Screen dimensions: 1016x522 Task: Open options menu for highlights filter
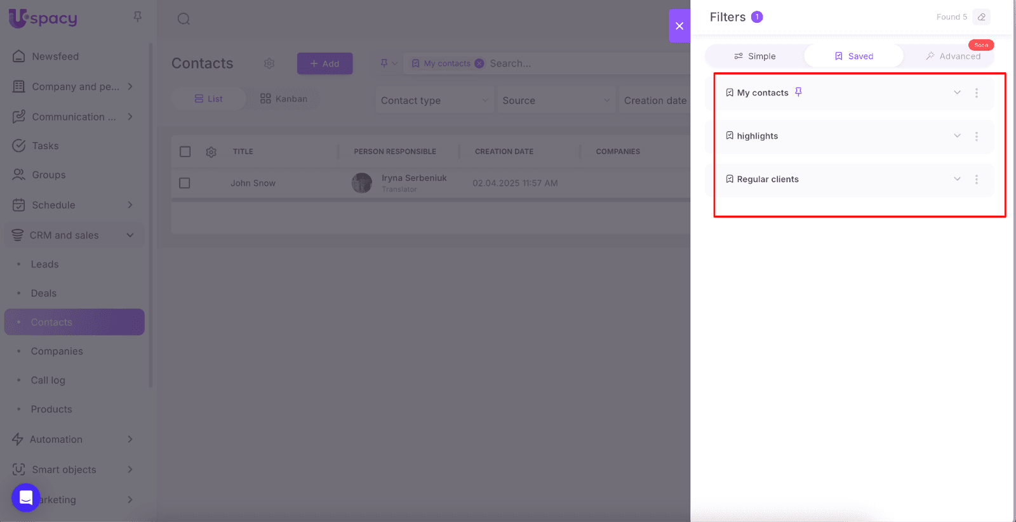[x=977, y=136]
